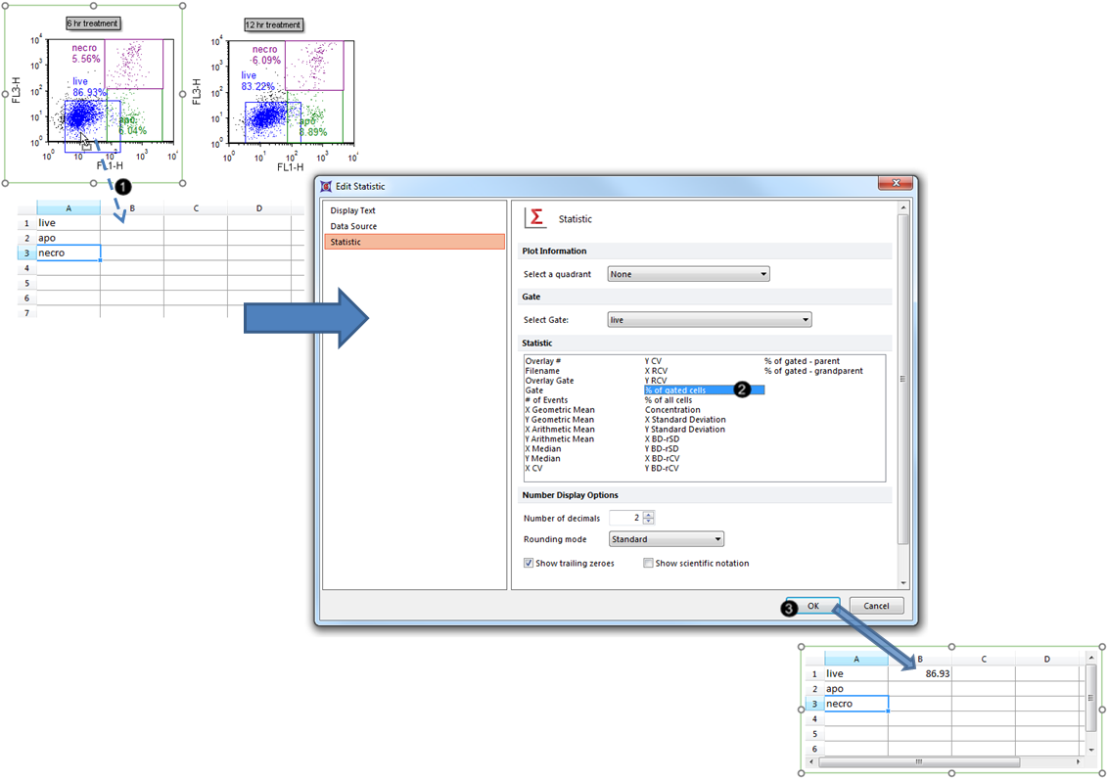Screen dimensions: 1108x779
Task: Increase Number of decimals with up arrow
Action: click(648, 514)
